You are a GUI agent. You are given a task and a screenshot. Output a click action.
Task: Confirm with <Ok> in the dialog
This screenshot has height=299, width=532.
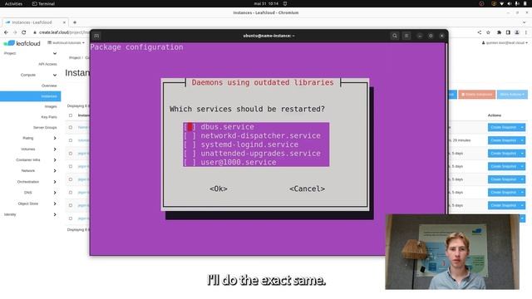click(219, 189)
